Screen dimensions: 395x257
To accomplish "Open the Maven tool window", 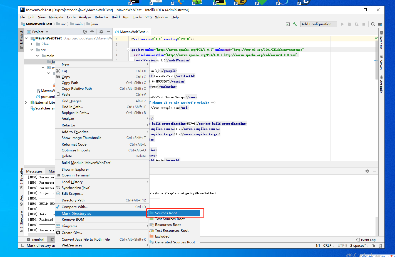I will 381,62.
